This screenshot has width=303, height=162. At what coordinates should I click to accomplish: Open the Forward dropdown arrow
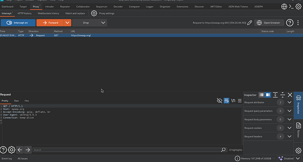(68, 23)
